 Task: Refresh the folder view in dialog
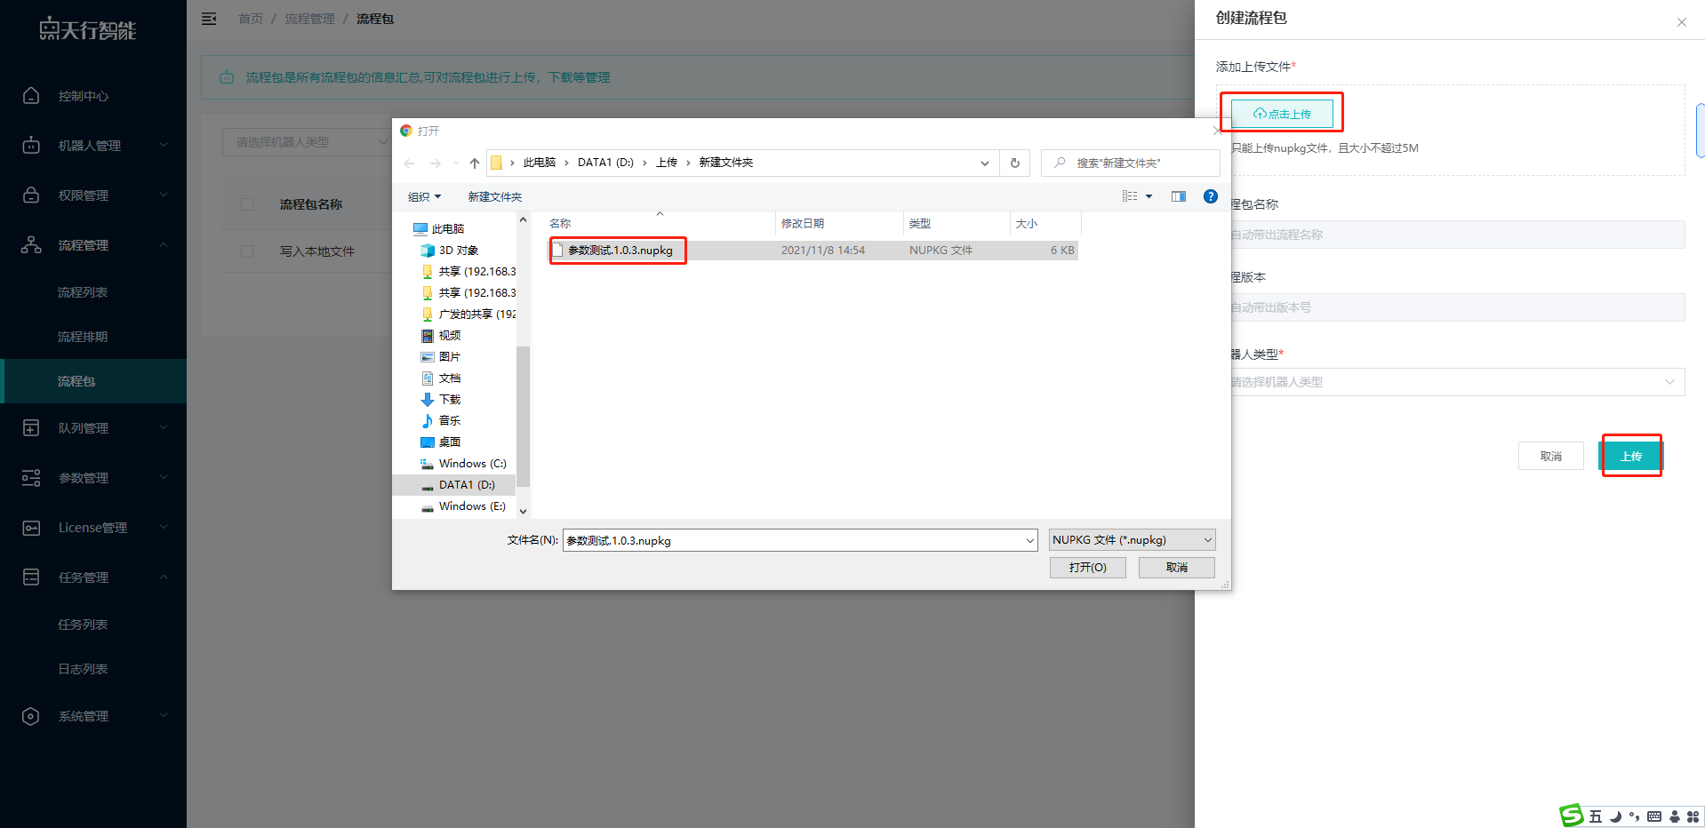coord(1015,163)
